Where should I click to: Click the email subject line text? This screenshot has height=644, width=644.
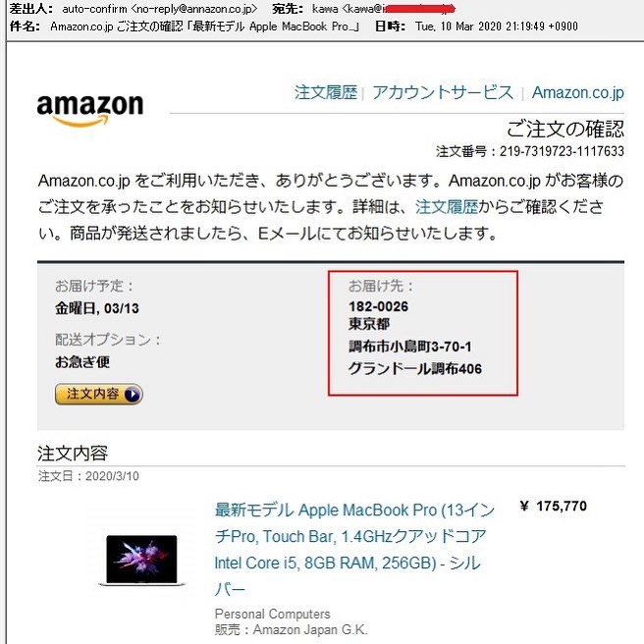(x=205, y=27)
